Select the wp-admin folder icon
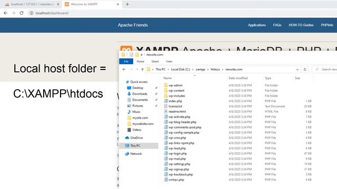This screenshot has height=189, width=337. [x=166, y=85]
